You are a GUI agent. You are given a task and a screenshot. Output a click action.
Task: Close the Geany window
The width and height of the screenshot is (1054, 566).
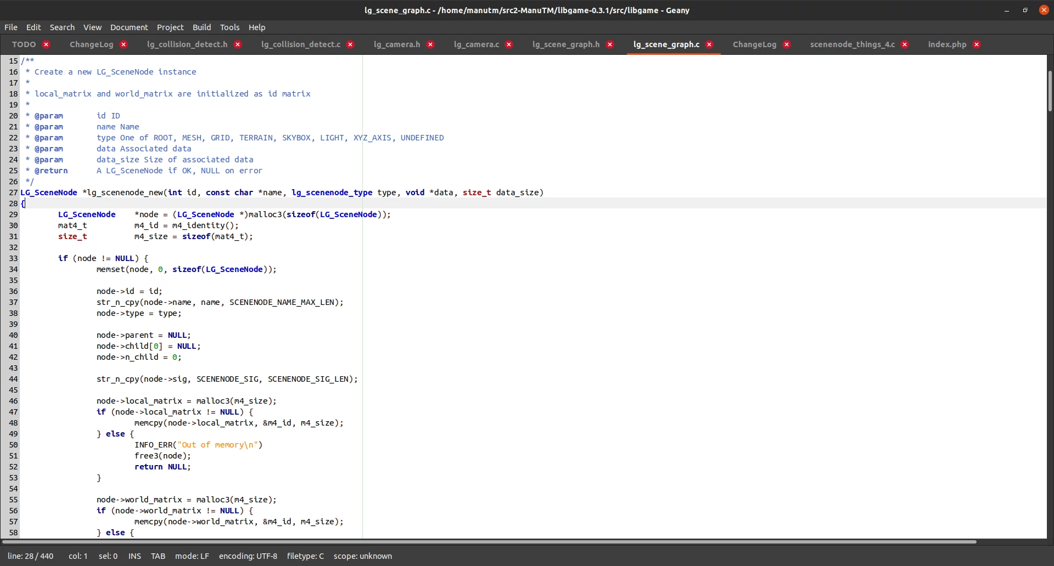click(x=1044, y=10)
